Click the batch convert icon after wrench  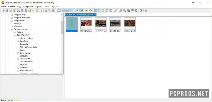[x=121, y=11]
